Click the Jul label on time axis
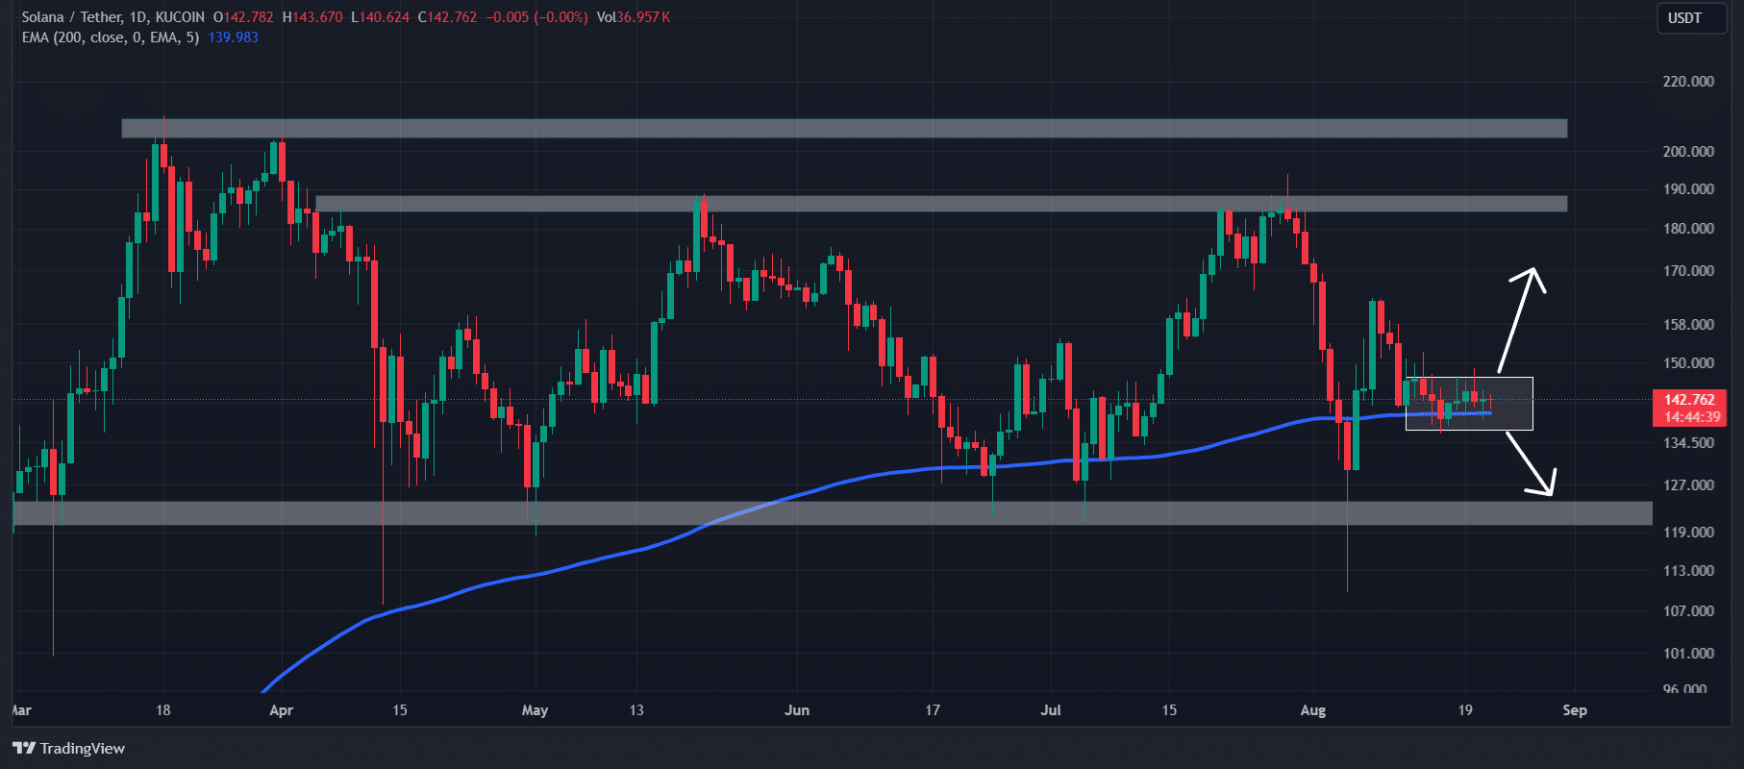This screenshot has height=769, width=1744. [1051, 710]
